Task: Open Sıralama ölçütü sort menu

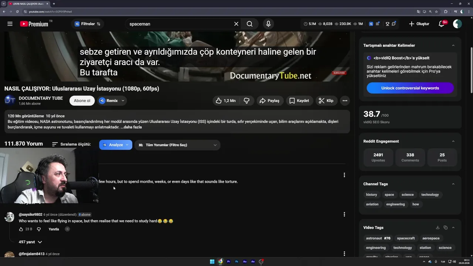Action: click(71, 144)
